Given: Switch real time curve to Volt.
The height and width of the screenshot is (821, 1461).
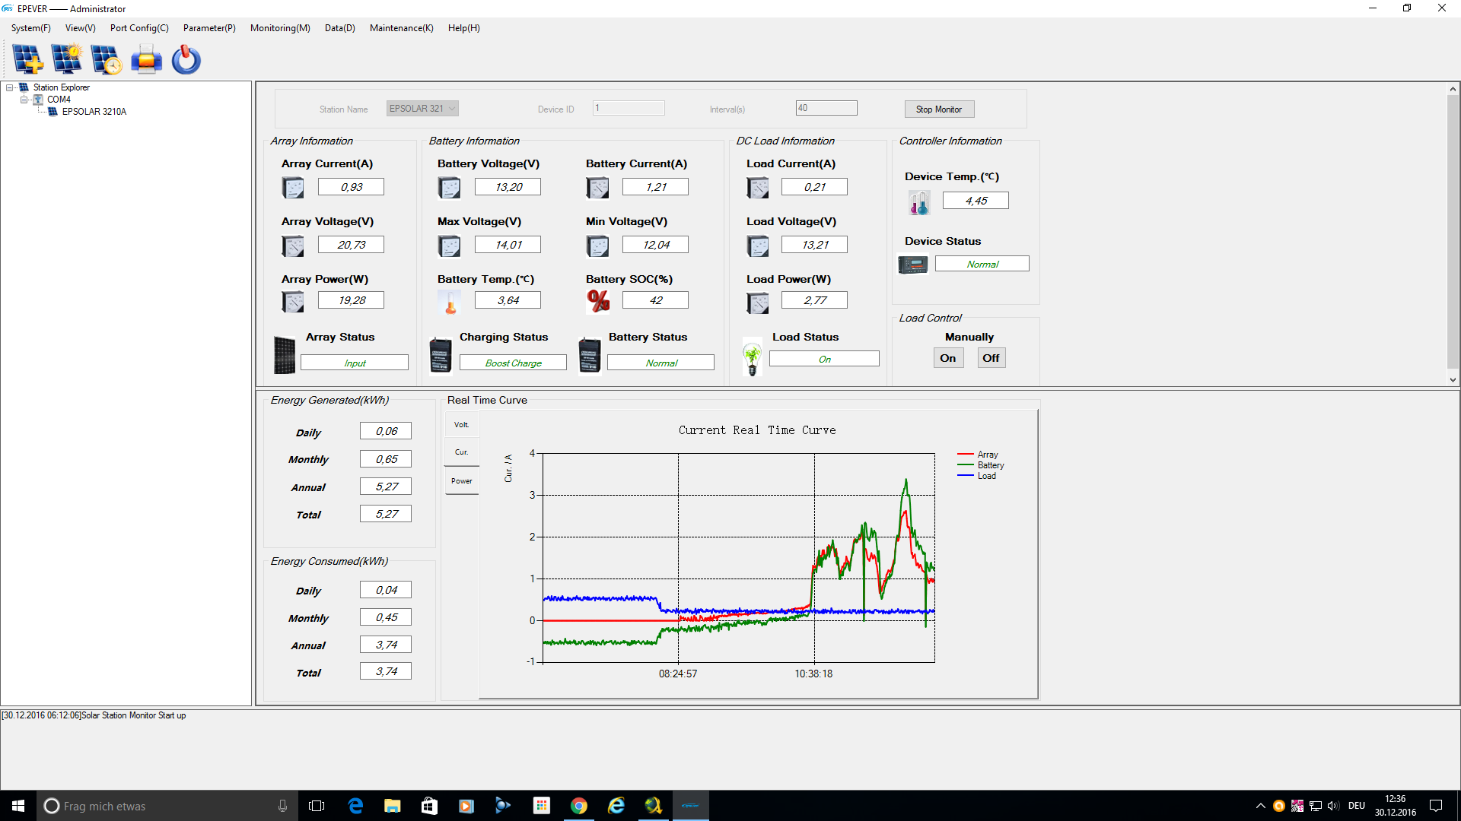Looking at the screenshot, I should point(461,425).
